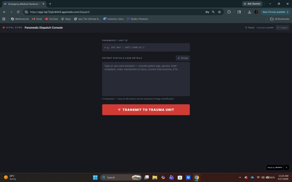Click the zoom magnifier icon in address bar

[x=213, y=12]
